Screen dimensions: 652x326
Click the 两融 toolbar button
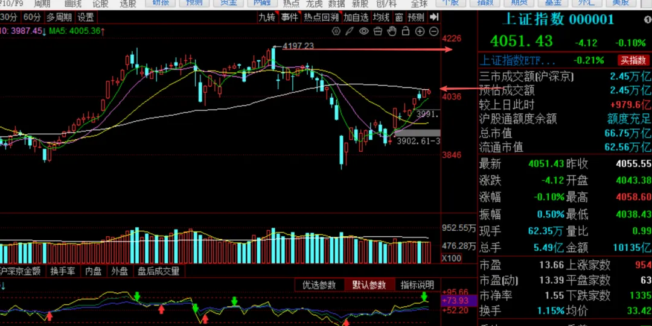pyautogui.click(x=262, y=4)
